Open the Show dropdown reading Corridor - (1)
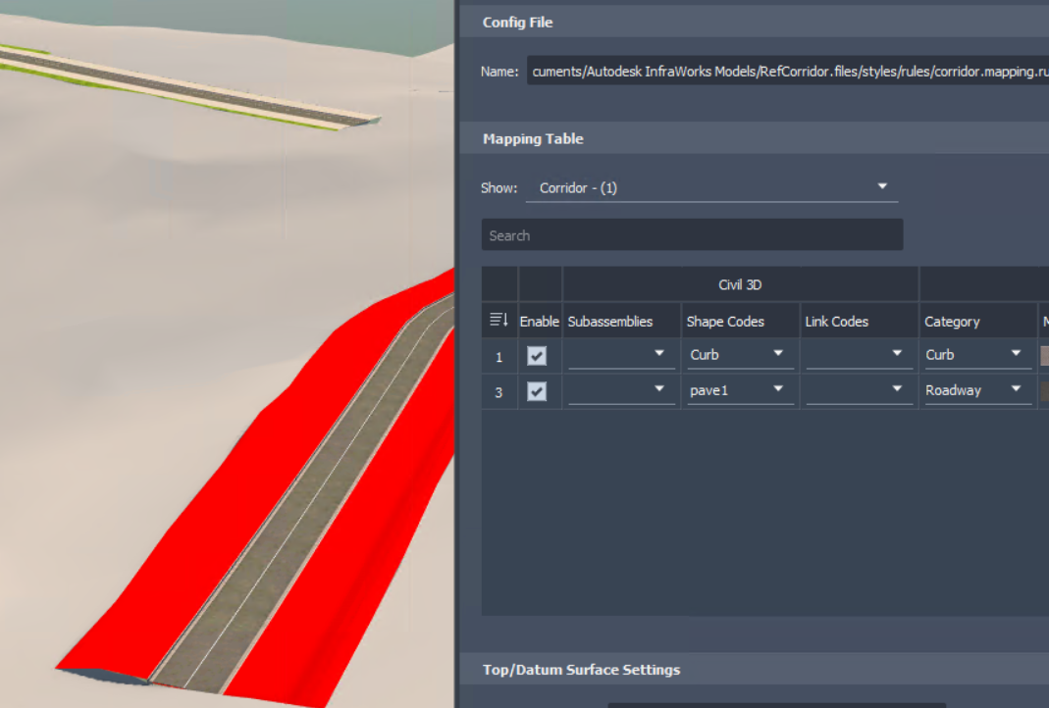Image resolution: width=1049 pixels, height=708 pixels. [x=711, y=188]
